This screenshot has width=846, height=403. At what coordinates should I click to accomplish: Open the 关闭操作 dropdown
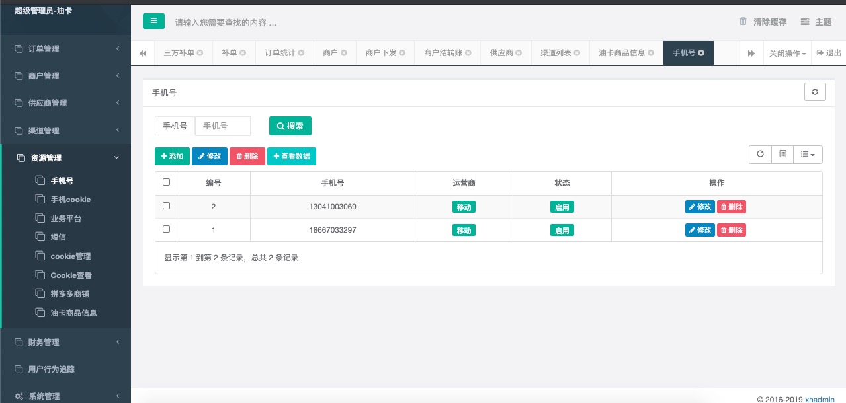[x=787, y=54]
